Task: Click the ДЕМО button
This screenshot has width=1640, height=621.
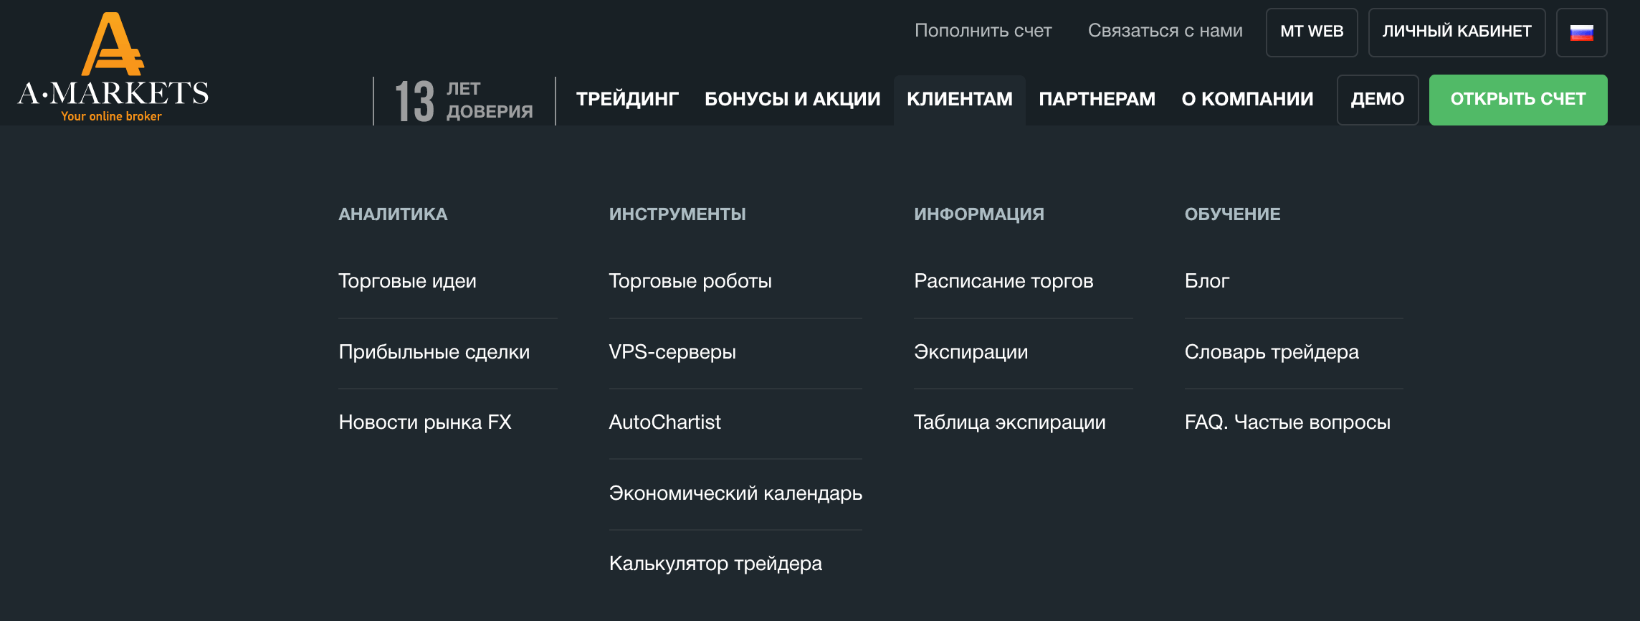Action: (1377, 99)
